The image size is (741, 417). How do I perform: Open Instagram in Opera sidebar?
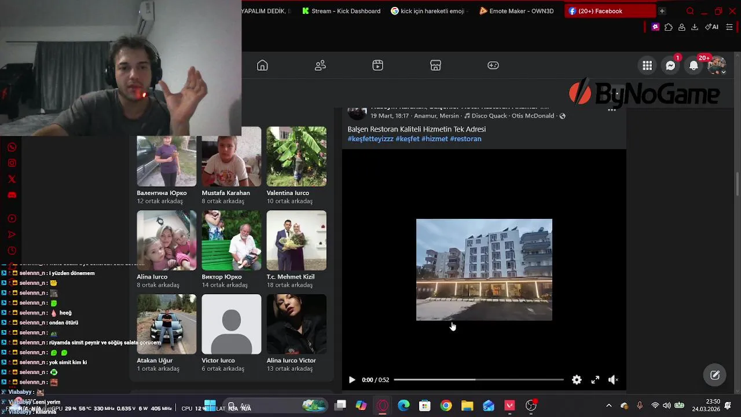point(12,163)
